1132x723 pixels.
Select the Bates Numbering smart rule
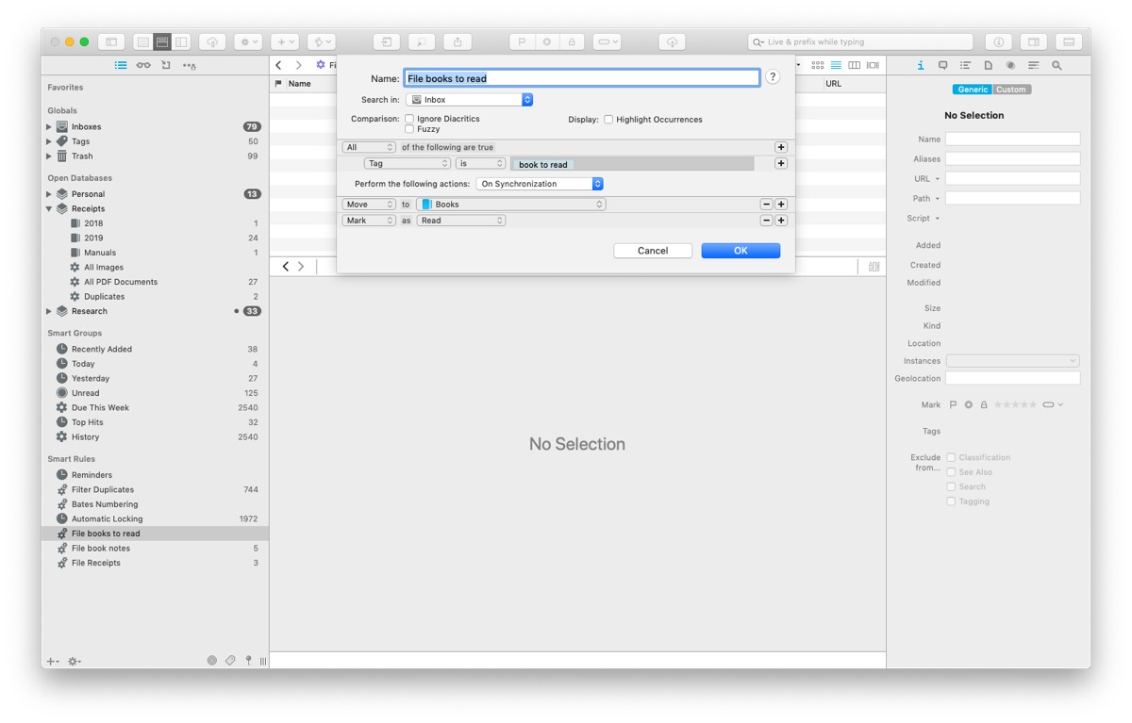click(155, 504)
